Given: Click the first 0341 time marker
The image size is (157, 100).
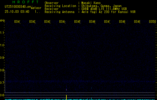Looking at the screenshot, I should coord(17,22).
